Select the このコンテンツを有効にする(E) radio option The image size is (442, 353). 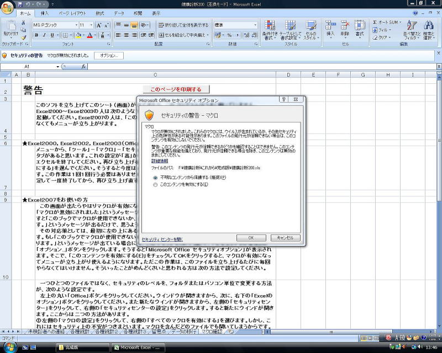[155, 185]
